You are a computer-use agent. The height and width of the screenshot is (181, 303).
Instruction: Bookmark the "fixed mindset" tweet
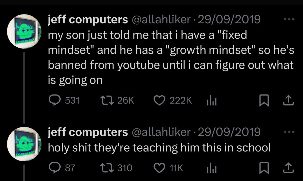pos(264,100)
